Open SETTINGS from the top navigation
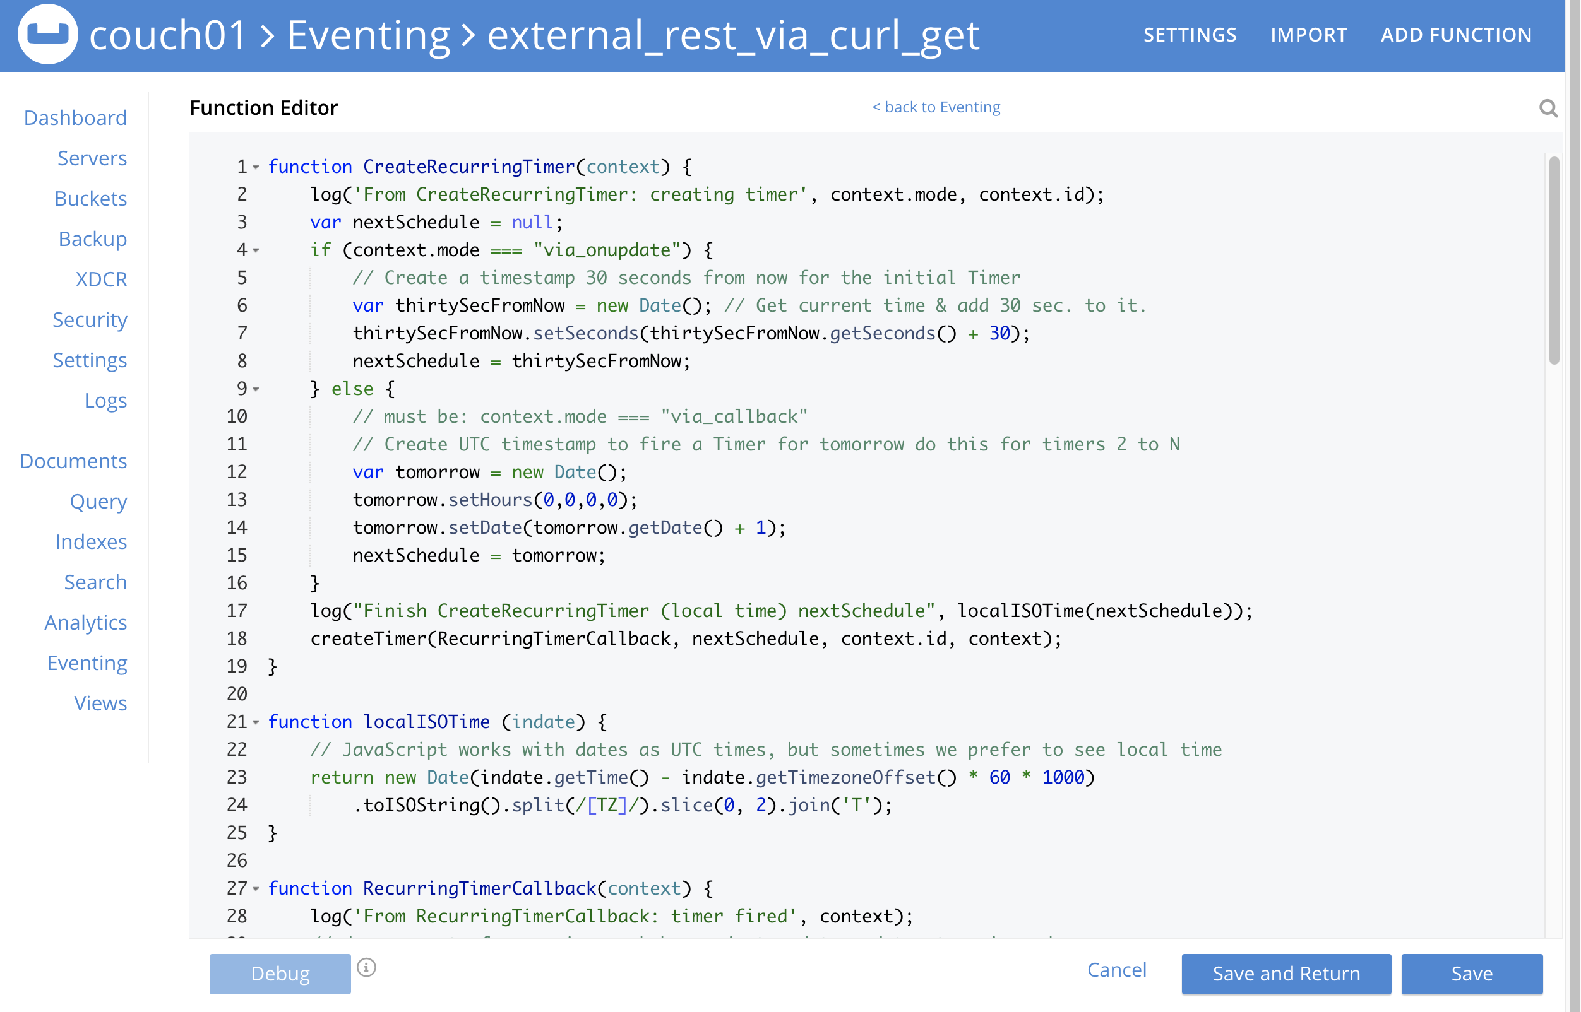The image size is (1581, 1012). pos(1190,34)
